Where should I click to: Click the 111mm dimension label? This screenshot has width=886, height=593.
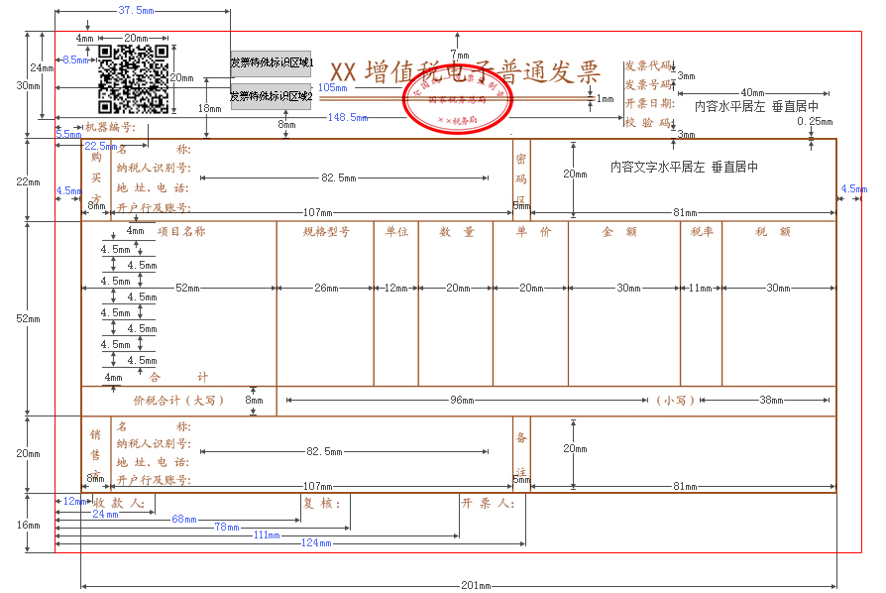(x=267, y=534)
